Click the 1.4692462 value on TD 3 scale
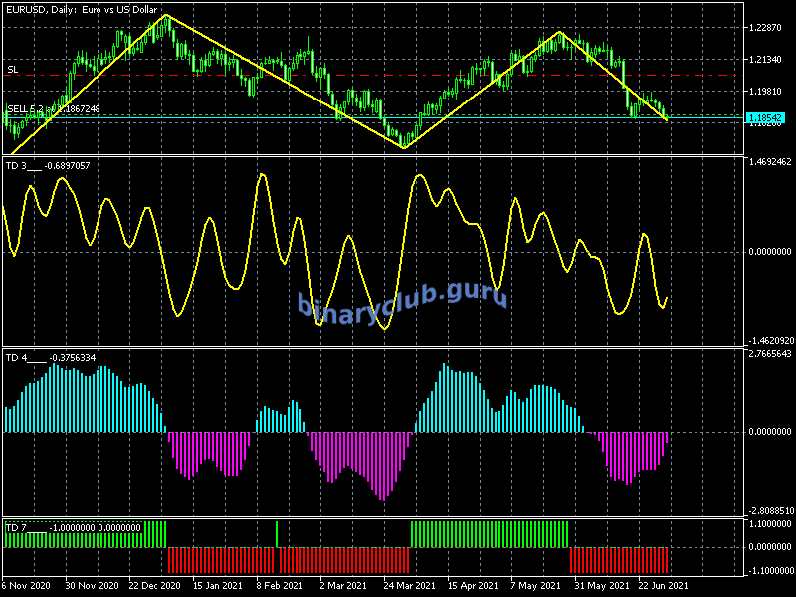 tap(769, 161)
